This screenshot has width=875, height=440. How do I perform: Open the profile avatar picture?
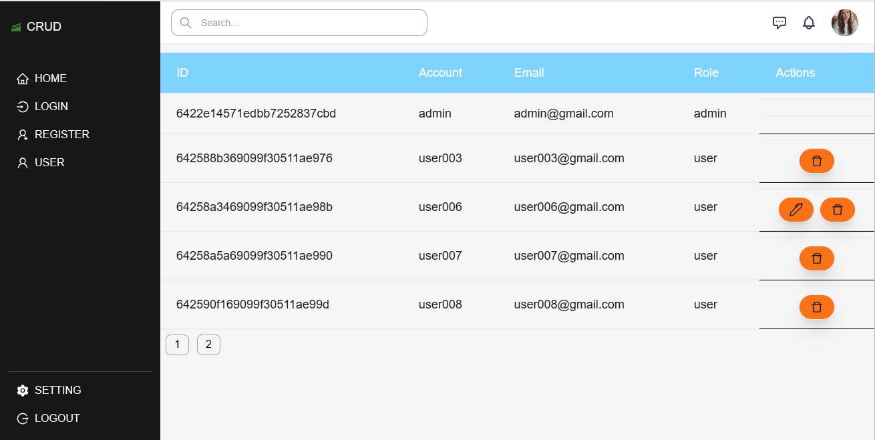click(845, 23)
